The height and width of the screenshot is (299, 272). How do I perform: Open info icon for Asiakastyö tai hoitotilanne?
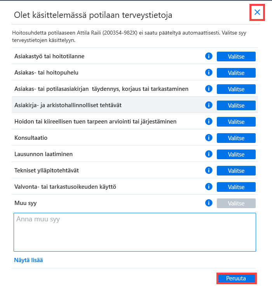209,56
